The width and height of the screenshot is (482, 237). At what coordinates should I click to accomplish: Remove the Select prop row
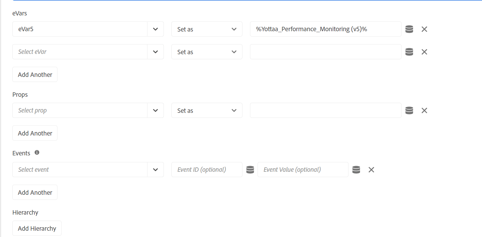424,110
